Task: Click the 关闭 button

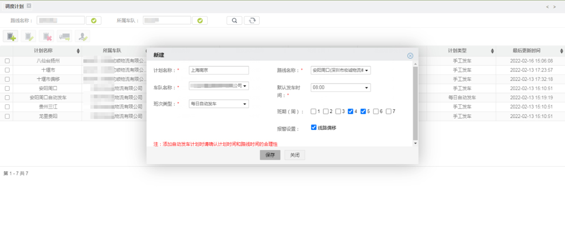Action: click(x=294, y=155)
